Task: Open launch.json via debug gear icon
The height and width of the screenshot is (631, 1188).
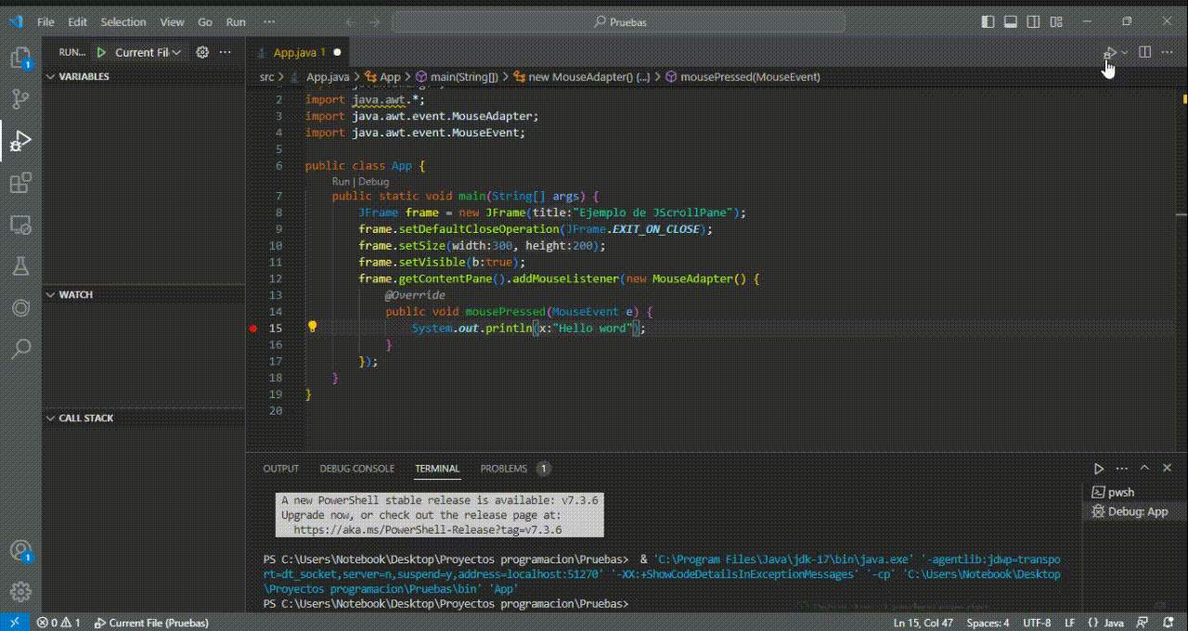Action: (x=202, y=53)
